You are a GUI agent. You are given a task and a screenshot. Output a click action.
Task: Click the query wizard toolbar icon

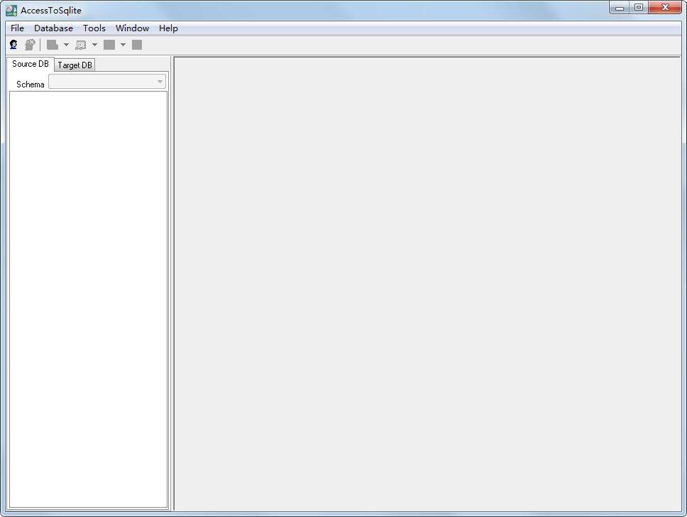click(x=82, y=44)
